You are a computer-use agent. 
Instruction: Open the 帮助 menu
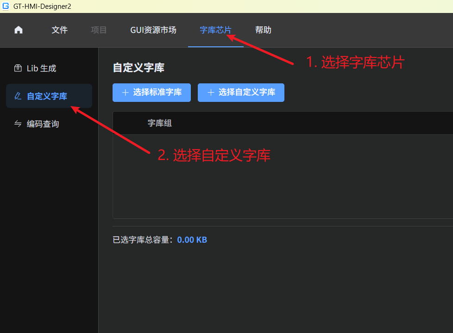pos(263,30)
